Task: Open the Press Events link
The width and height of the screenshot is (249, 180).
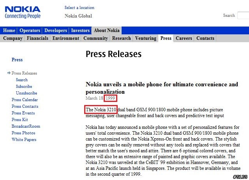Action: click(x=23, y=113)
